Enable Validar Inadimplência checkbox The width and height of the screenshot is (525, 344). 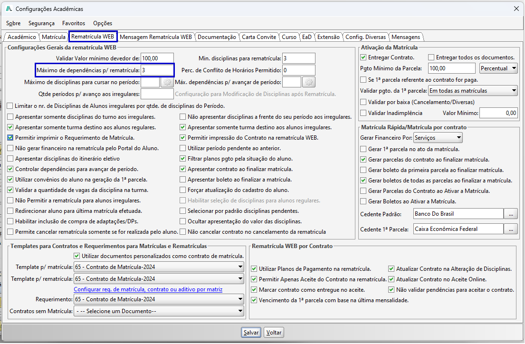(x=363, y=113)
